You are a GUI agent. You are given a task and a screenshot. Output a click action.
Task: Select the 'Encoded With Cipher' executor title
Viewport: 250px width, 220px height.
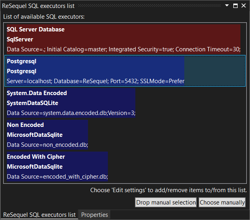[36, 157]
